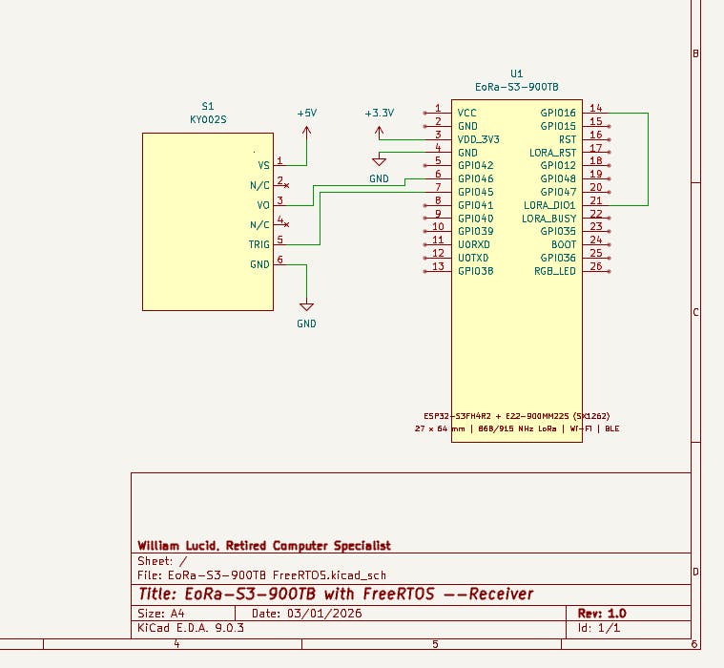This screenshot has width=724, height=668.
Task: Click the no-connect marker on S1 pin 2
Action: pos(287,186)
